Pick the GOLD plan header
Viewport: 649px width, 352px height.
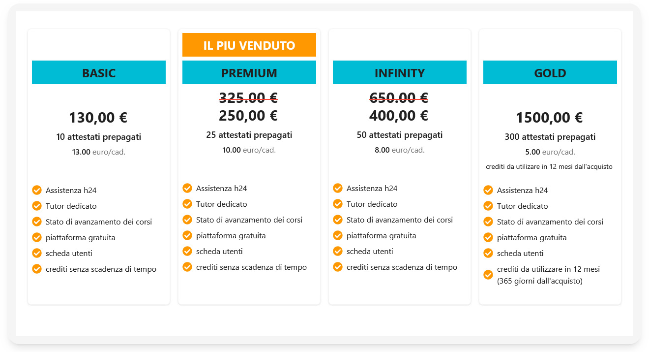tap(550, 72)
